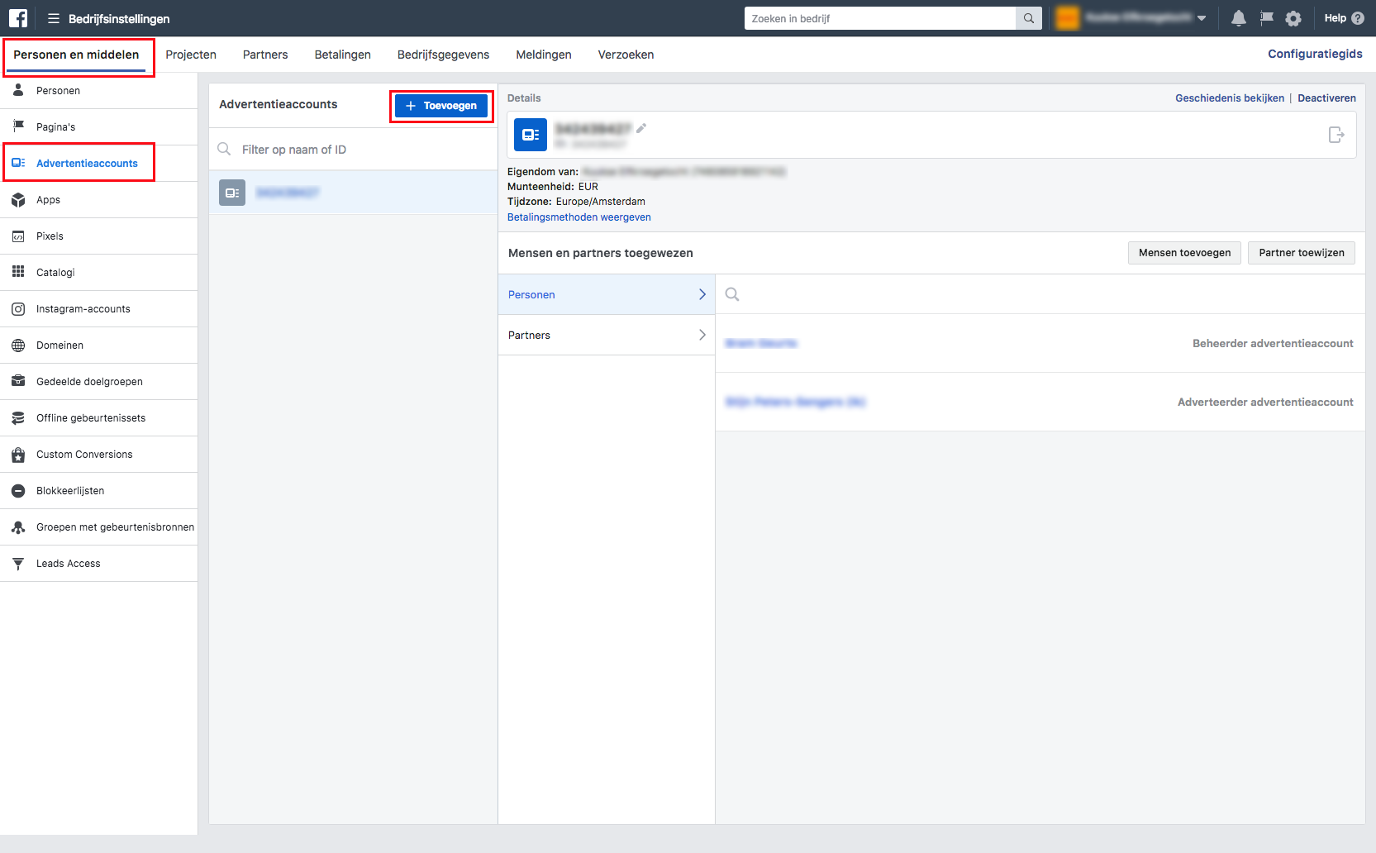Expand the Partners row chevron

click(x=702, y=335)
